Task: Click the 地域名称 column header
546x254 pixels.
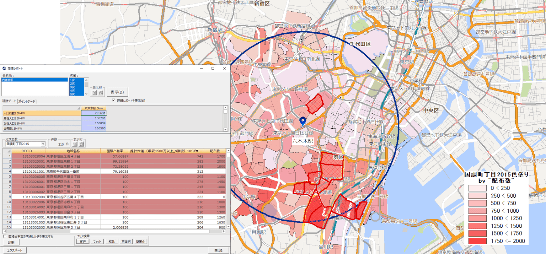Action: (73, 151)
